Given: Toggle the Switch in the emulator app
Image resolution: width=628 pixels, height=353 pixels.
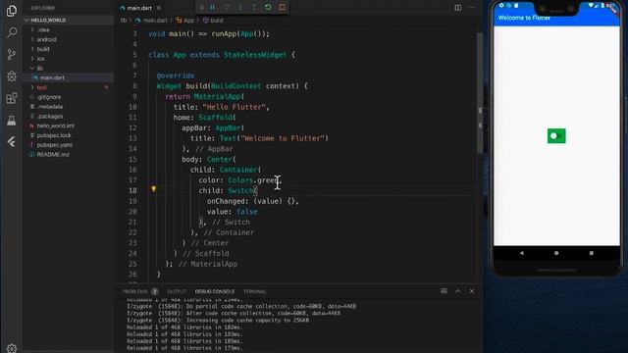Looking at the screenshot, I should (x=556, y=136).
